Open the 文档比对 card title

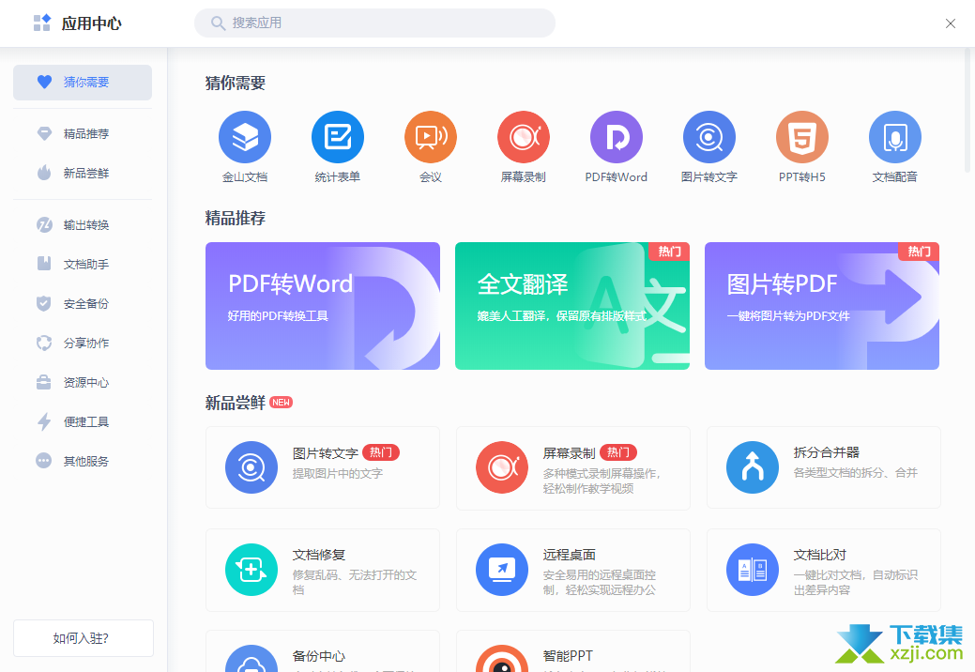pyautogui.click(x=820, y=555)
